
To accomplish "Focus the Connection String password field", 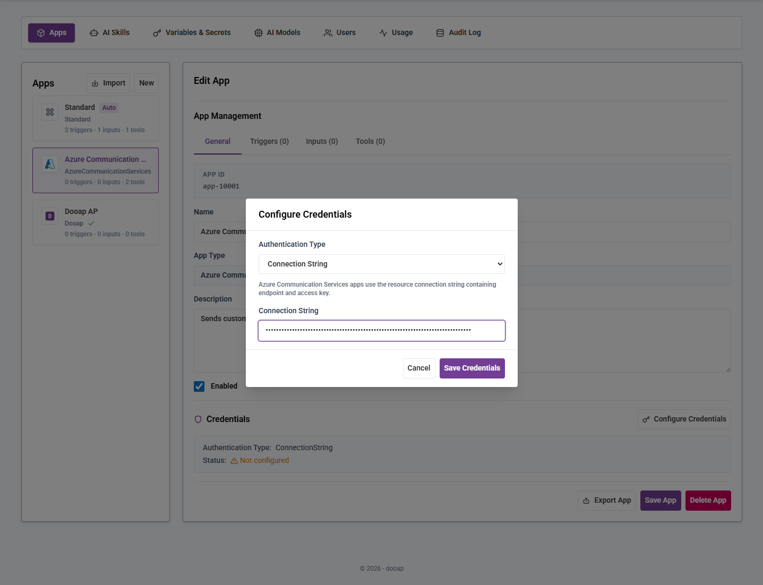I will click(382, 331).
